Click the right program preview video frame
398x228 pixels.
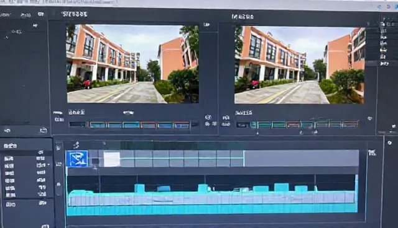click(x=300, y=65)
